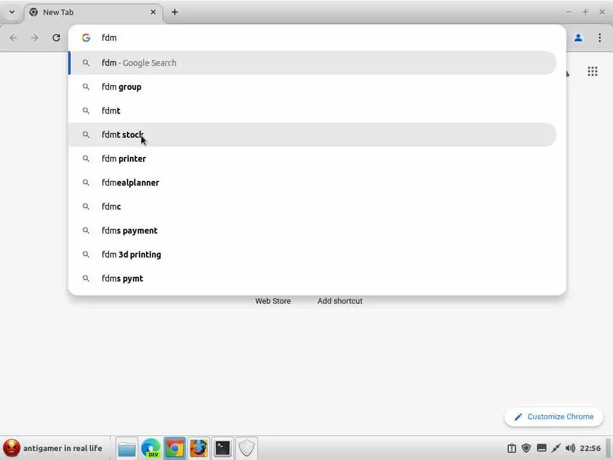Choose the 'fdm printer' suggestion
Viewport: 613px width, 460px height.
(x=312, y=159)
